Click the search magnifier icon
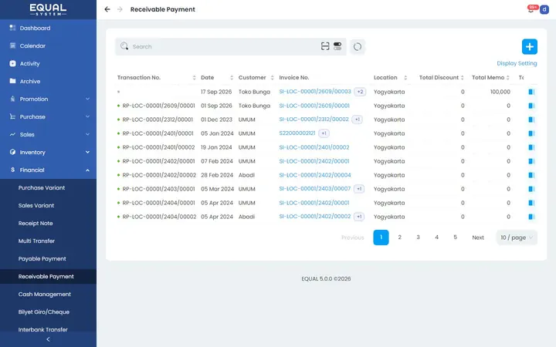Image resolution: width=556 pixels, height=347 pixels. [x=124, y=46]
